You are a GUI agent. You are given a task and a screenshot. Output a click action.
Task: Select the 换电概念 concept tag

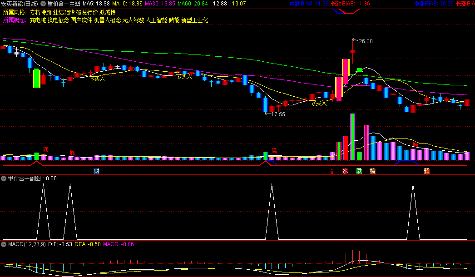click(59, 20)
